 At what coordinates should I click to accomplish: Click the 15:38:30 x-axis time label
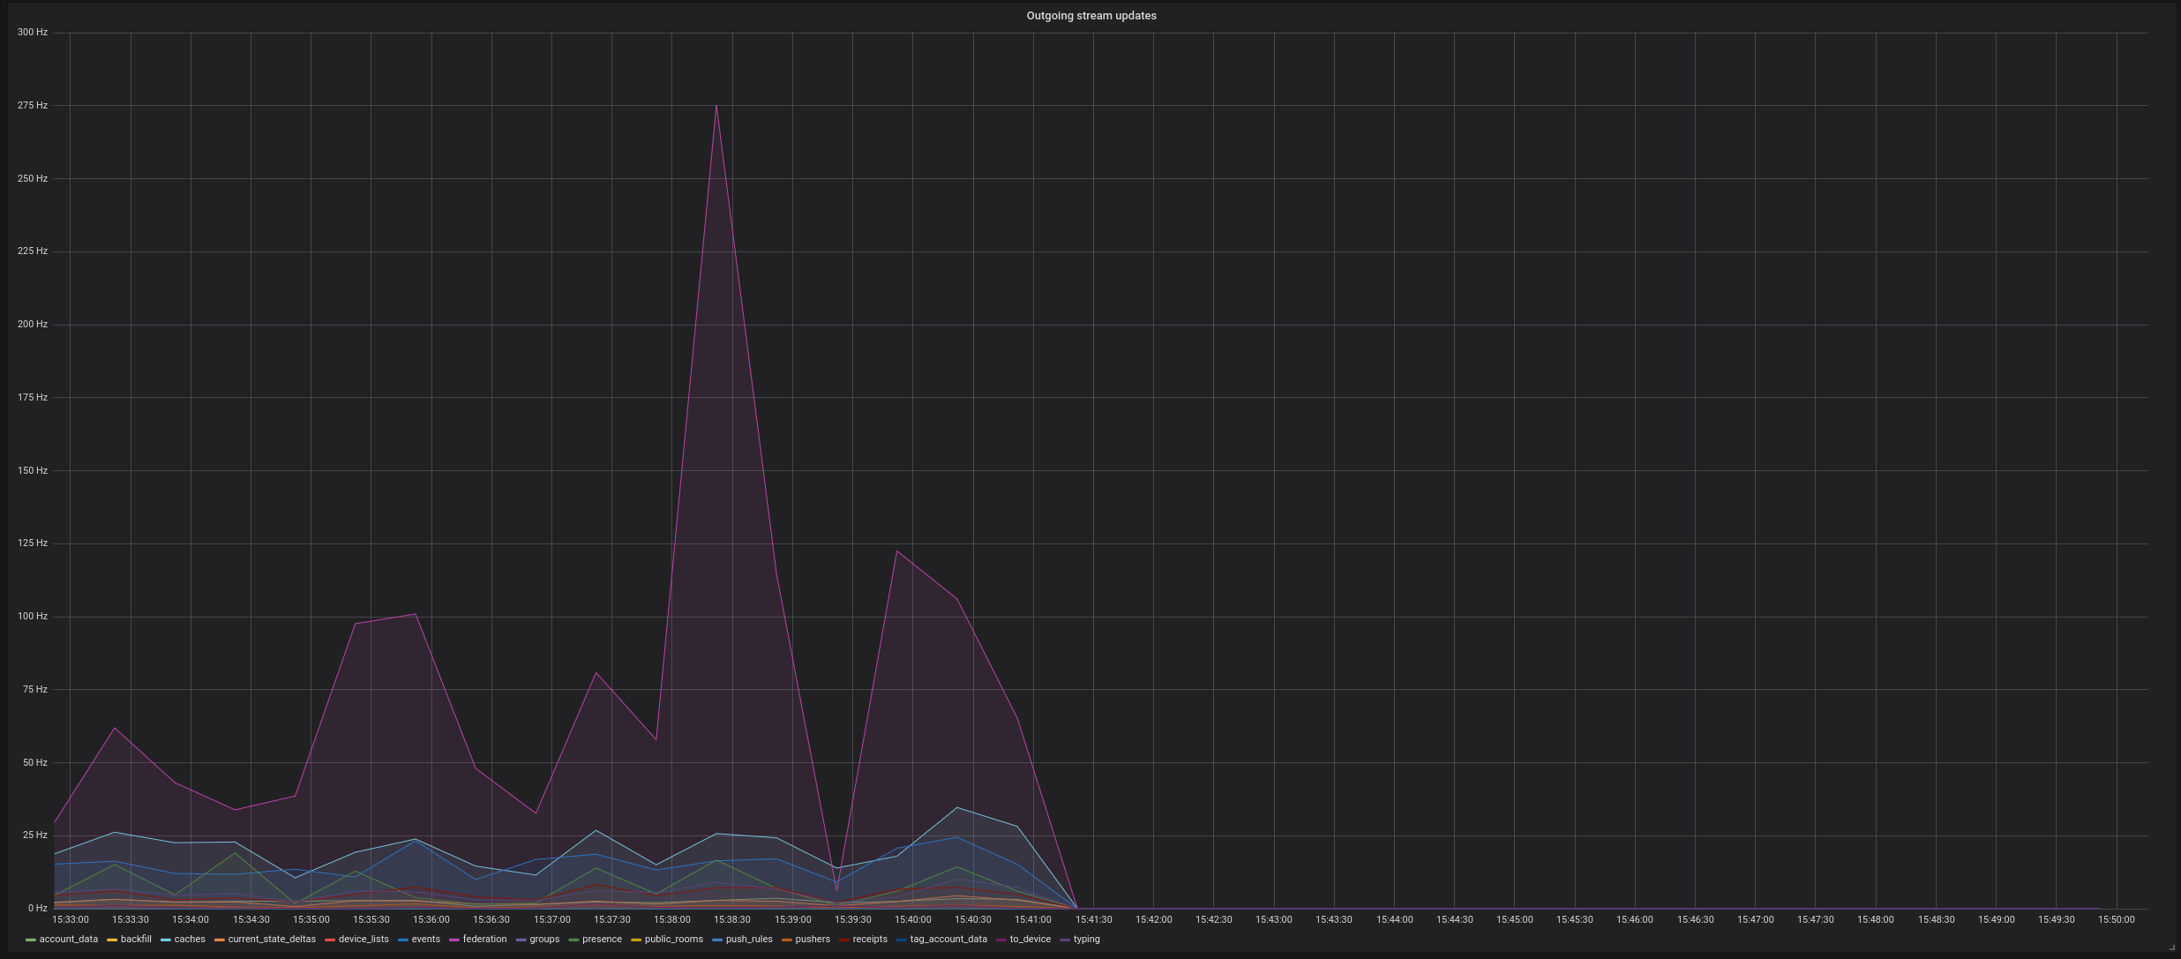click(732, 920)
